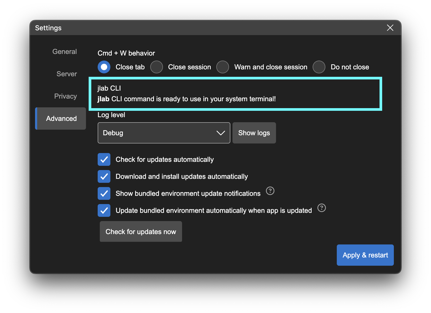431x313 pixels.
Task: Close the Settings dialog with X
Action: 390,28
